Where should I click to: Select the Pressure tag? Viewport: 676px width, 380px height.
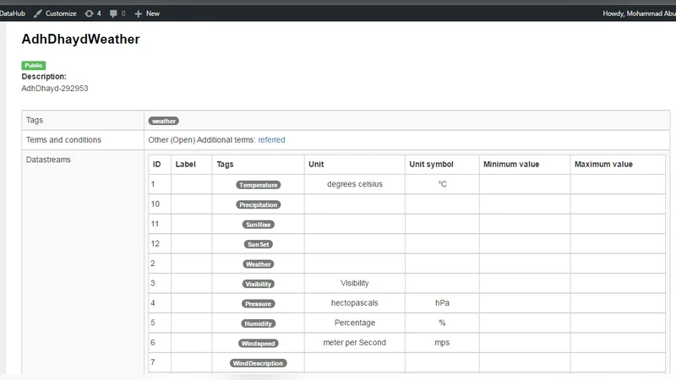258,303
